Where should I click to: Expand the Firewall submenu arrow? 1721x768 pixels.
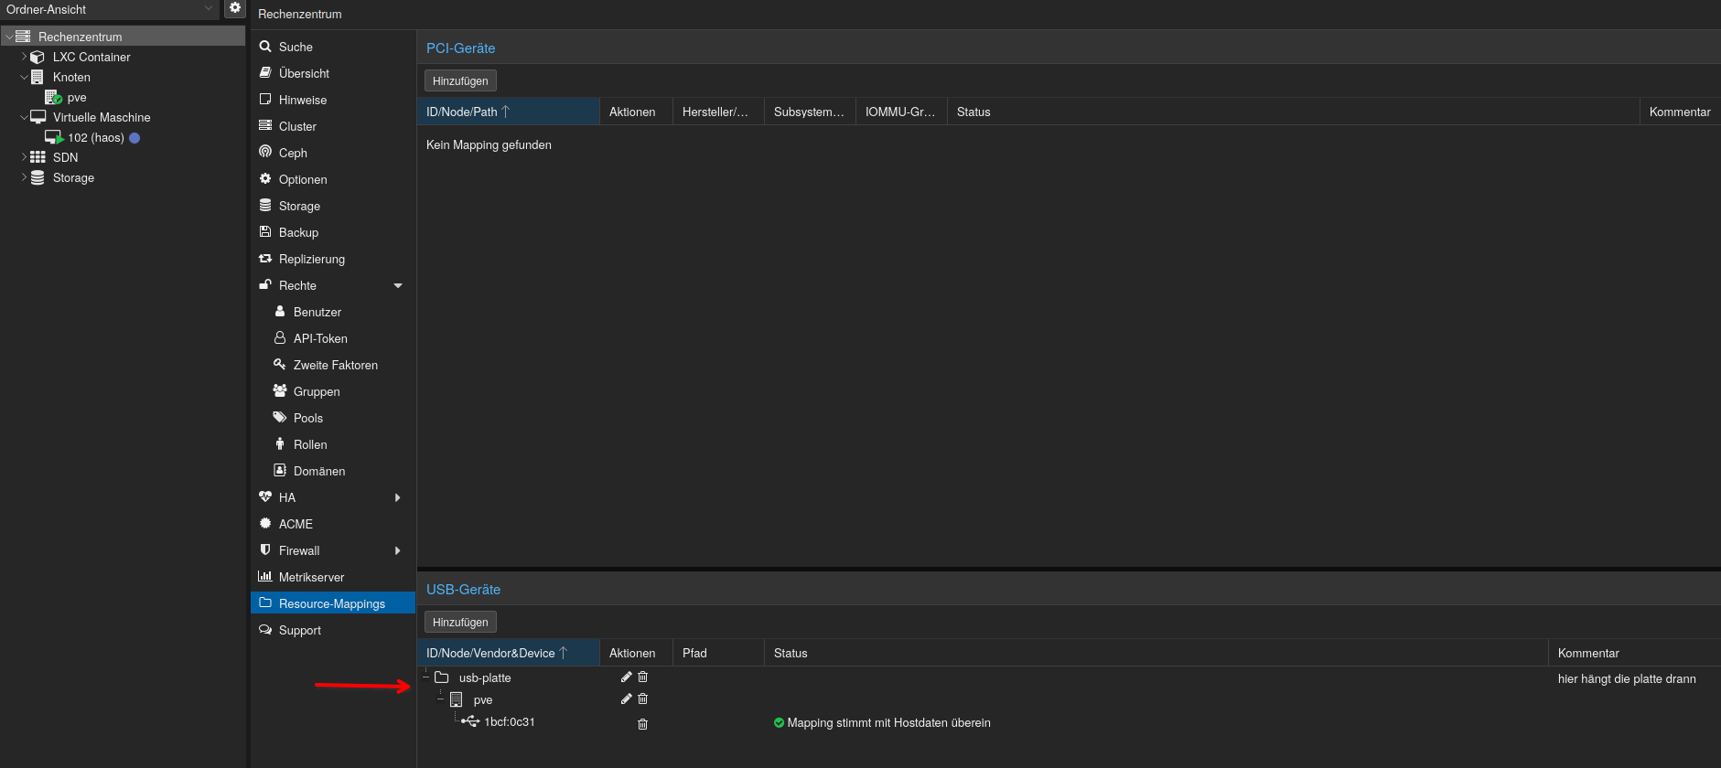pos(398,550)
